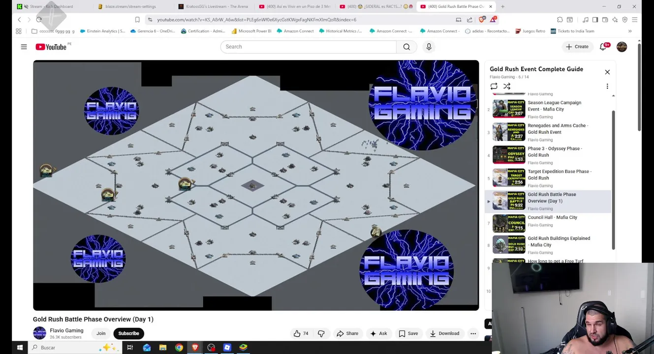Open Chrome from the taskbar
654x354 pixels.
(179, 348)
